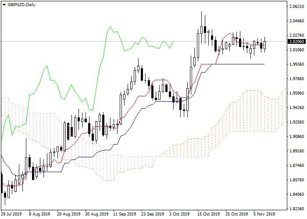The width and height of the screenshot is (307, 219).
Task: Select the flat blue Kijun line near 1.99360
Action: tap(239, 64)
